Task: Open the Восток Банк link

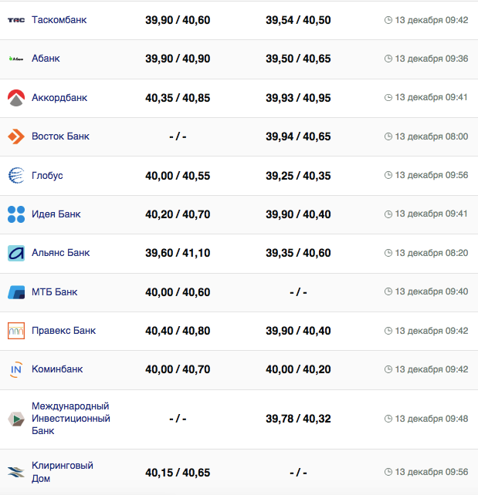Action: pos(60,136)
